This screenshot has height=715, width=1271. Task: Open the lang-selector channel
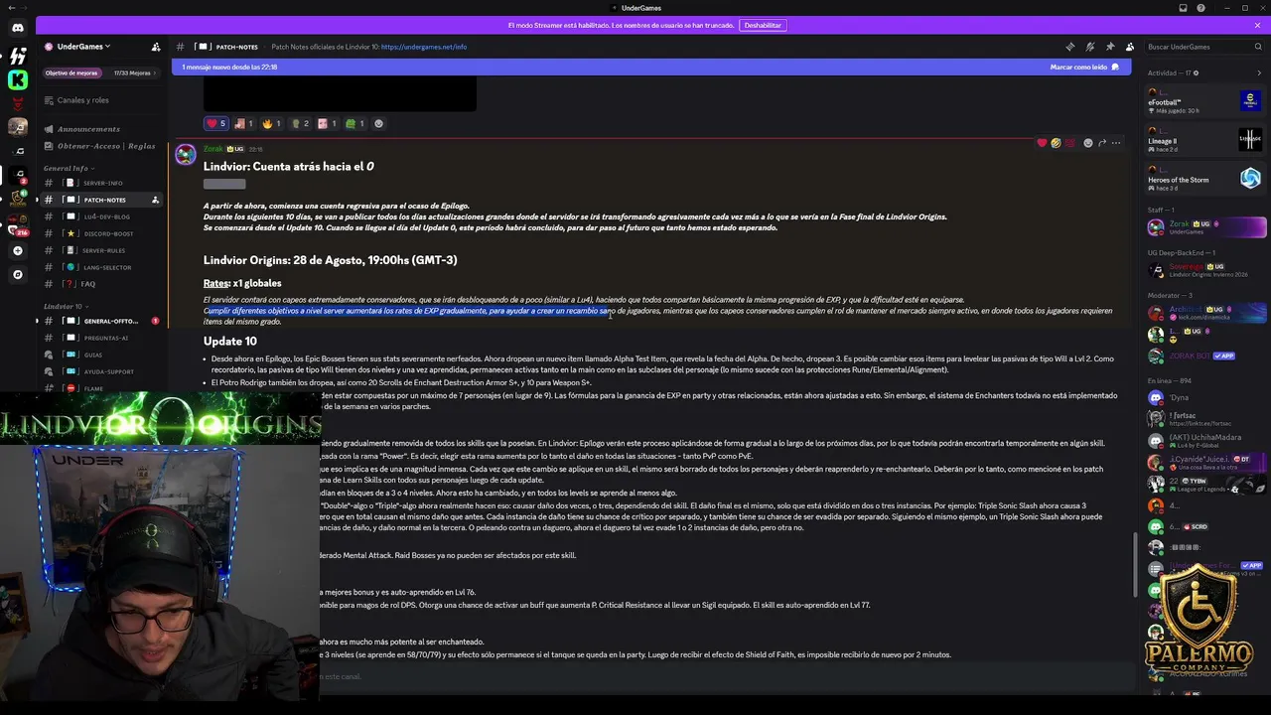point(101,267)
